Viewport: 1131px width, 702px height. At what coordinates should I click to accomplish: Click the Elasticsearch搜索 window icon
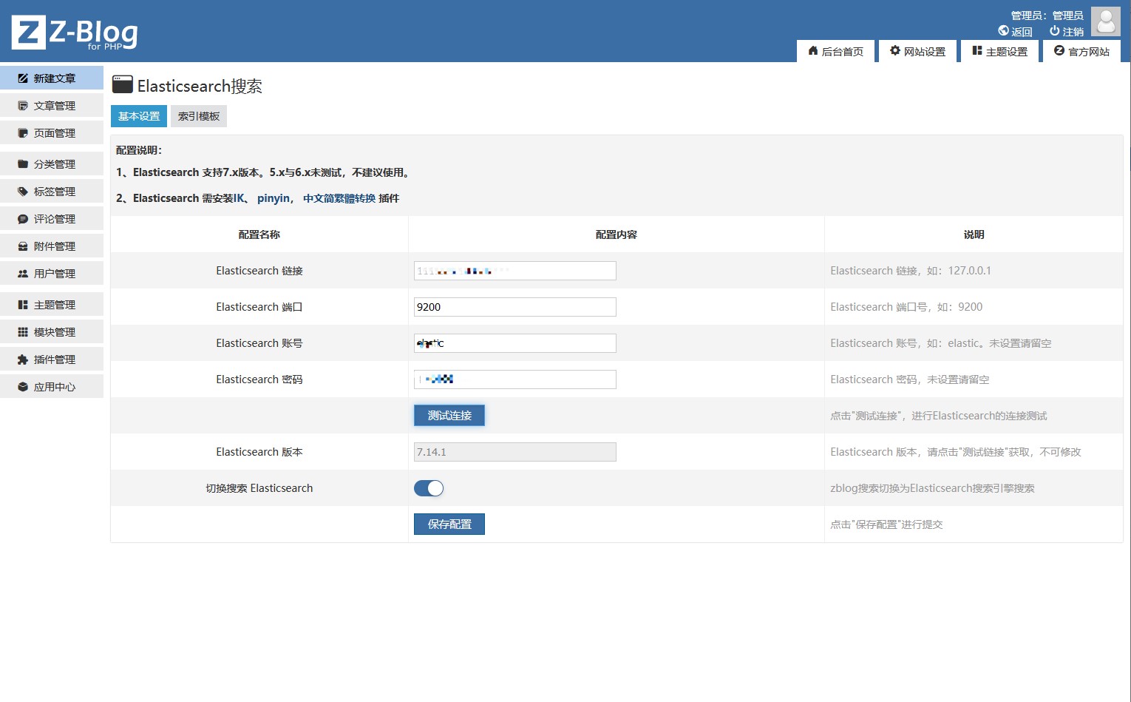[x=123, y=84]
